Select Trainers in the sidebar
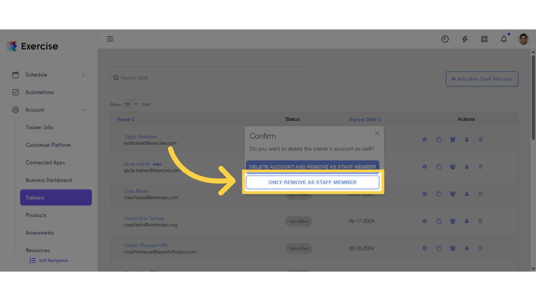 pyautogui.click(x=56, y=197)
